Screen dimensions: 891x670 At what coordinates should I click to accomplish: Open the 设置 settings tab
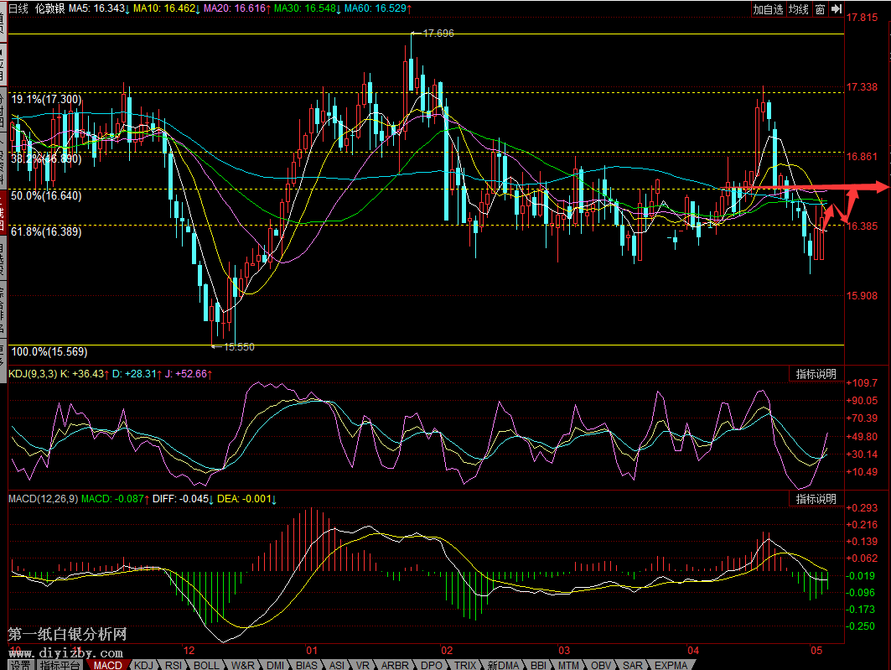(20, 665)
